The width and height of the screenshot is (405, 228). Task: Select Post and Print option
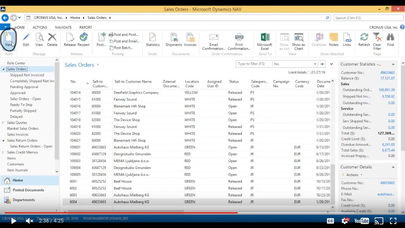(124, 35)
